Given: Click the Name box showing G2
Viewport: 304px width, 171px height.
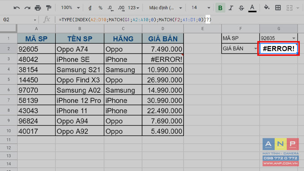Looking at the screenshot, I should (17, 20).
